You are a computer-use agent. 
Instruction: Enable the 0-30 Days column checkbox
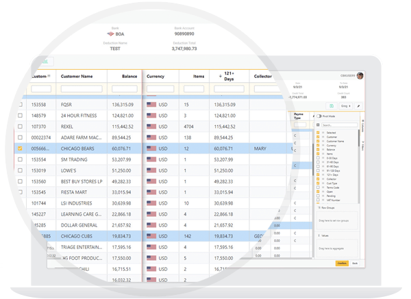click(x=318, y=158)
